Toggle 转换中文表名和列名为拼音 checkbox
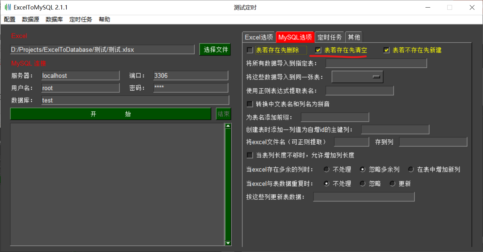 click(x=250, y=104)
